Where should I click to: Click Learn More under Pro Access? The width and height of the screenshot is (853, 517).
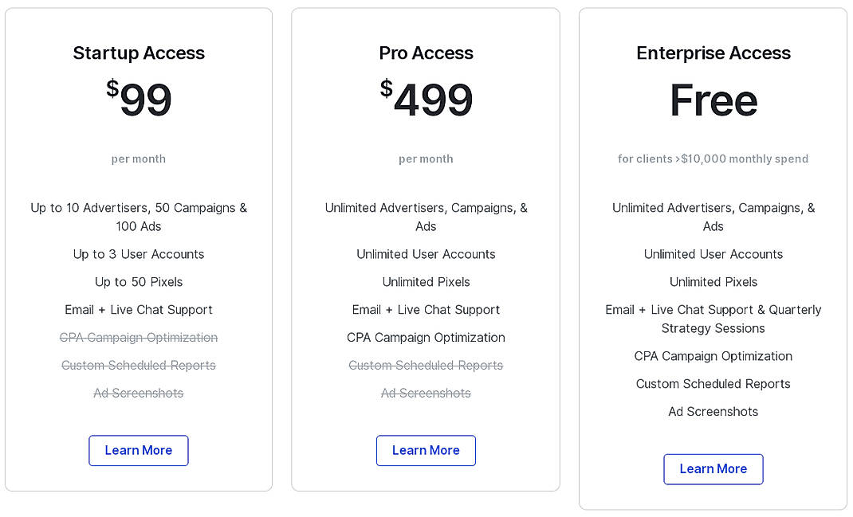tap(426, 450)
